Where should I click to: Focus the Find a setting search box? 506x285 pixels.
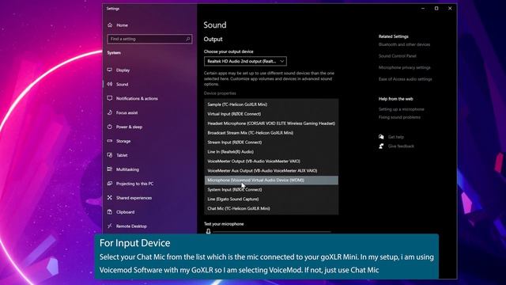[149, 39]
